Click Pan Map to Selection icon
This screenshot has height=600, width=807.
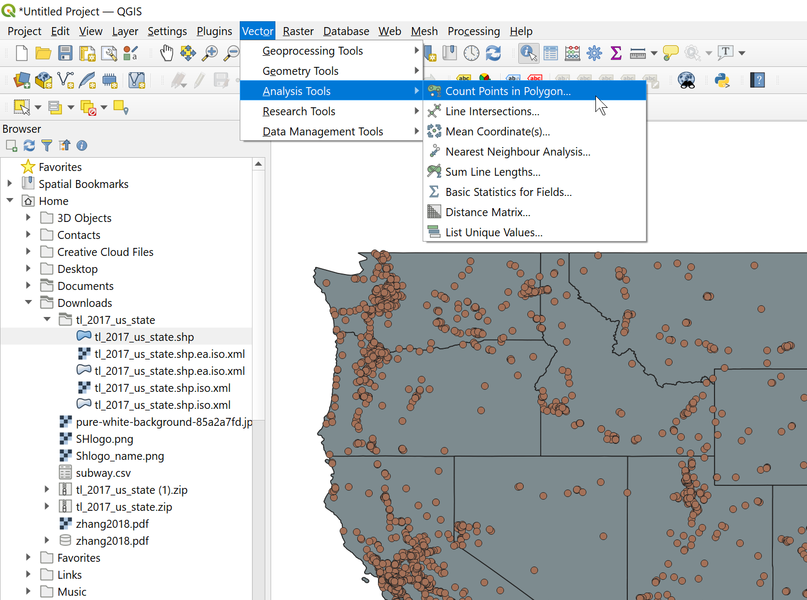click(188, 53)
